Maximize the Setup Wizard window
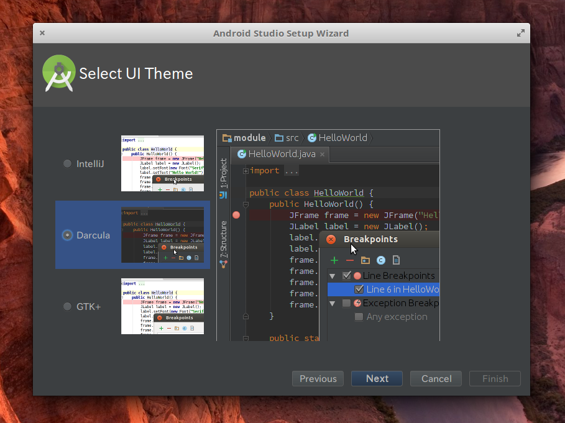This screenshot has height=423, width=565. click(x=521, y=33)
